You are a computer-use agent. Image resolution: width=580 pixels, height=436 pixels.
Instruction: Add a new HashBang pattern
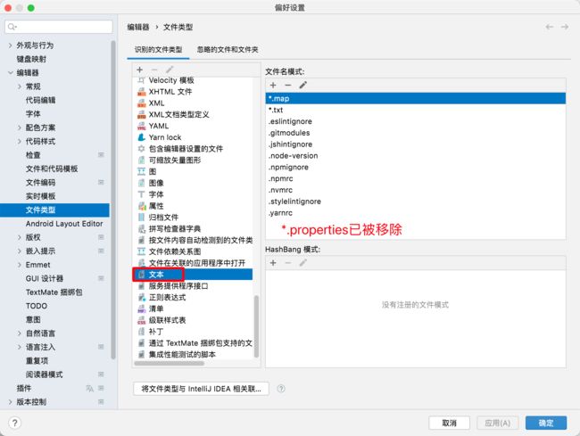(x=273, y=263)
